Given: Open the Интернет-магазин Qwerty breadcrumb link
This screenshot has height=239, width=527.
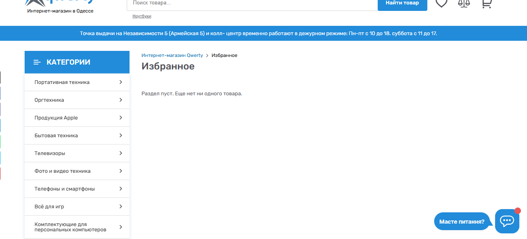Looking at the screenshot, I should pyautogui.click(x=172, y=55).
